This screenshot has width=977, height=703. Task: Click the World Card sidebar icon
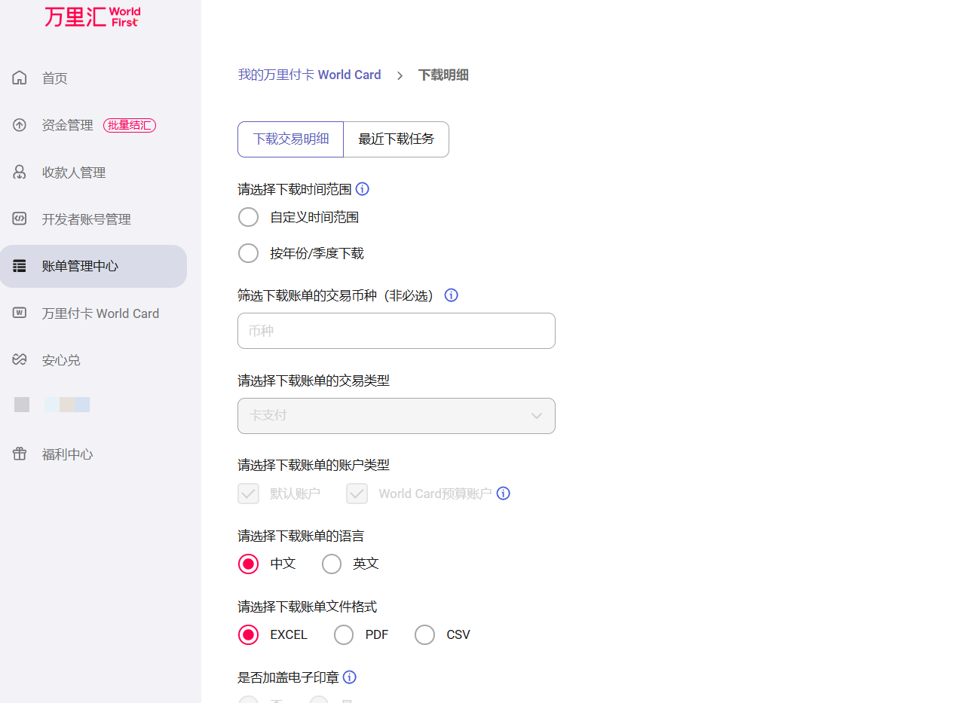(x=20, y=313)
